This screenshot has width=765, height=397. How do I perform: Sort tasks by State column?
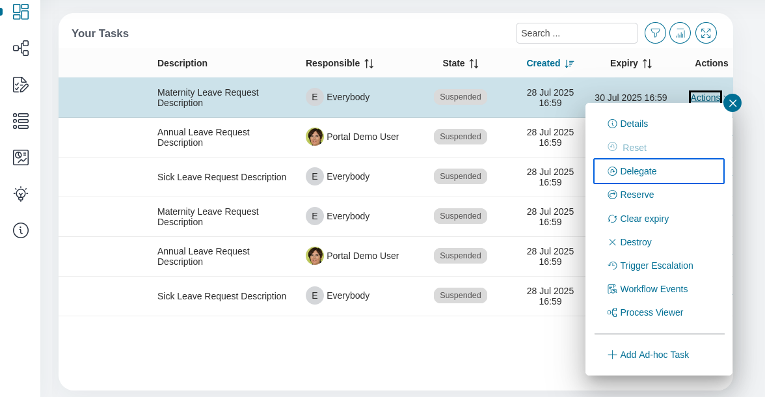(x=474, y=64)
